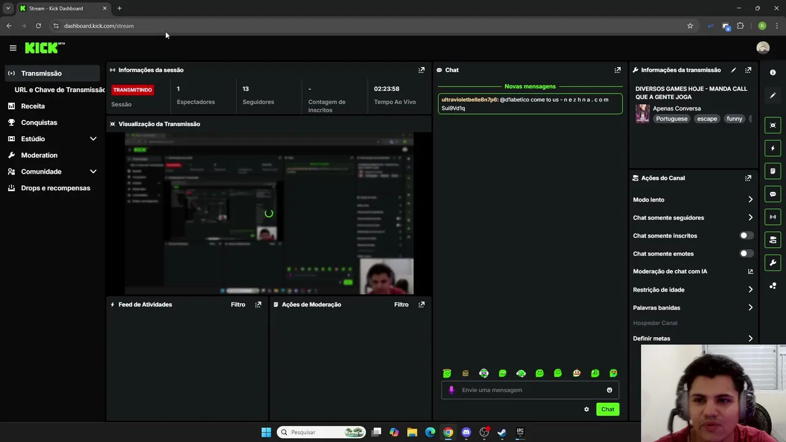Toggle Chat somente emotes switch
The height and width of the screenshot is (442, 786).
coord(746,254)
